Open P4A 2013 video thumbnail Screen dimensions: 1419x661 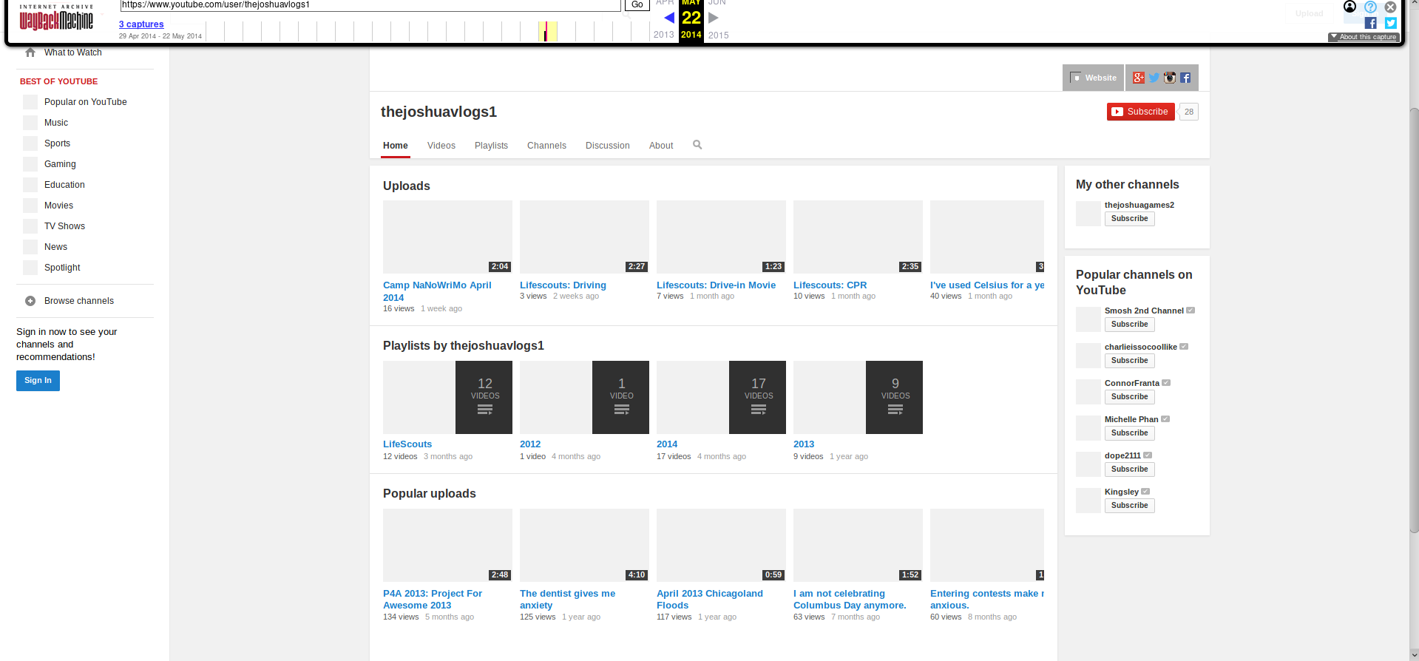[x=447, y=545]
